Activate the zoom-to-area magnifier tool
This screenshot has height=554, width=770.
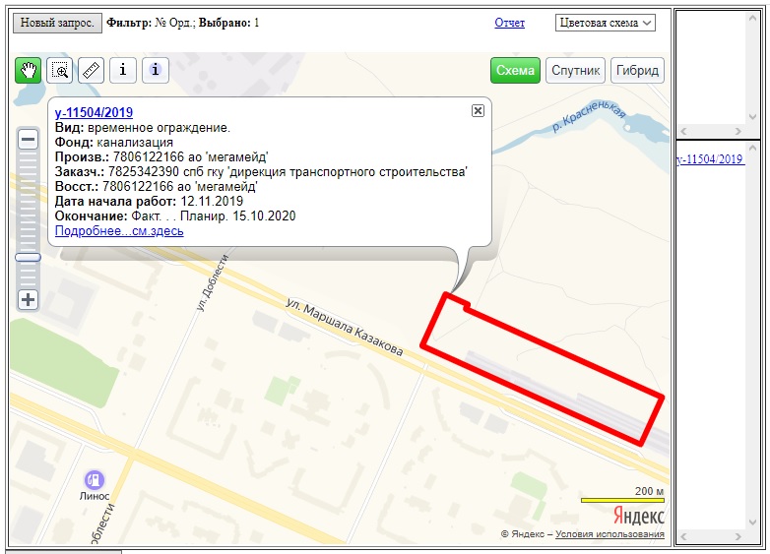coord(60,70)
